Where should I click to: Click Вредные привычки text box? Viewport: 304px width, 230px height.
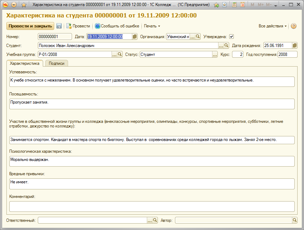pos(152,184)
